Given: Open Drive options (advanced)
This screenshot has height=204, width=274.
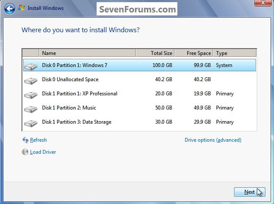Looking at the screenshot, I should point(213,140).
